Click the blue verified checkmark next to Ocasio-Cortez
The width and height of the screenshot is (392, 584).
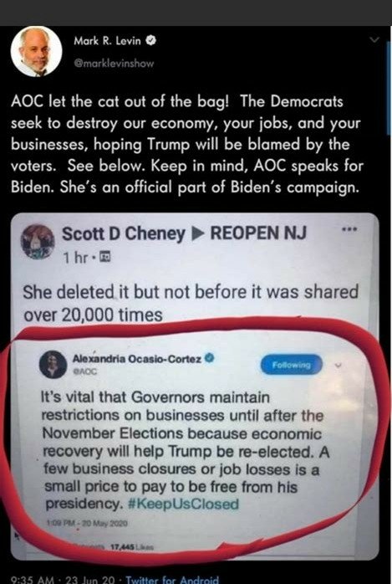[x=210, y=358]
